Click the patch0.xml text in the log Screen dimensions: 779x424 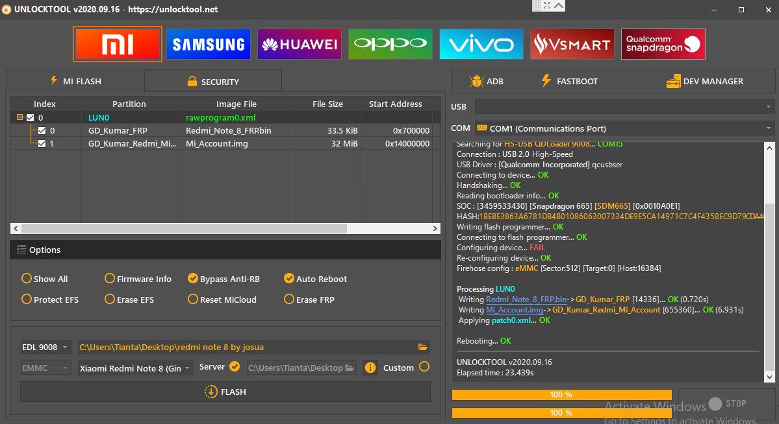(x=511, y=320)
